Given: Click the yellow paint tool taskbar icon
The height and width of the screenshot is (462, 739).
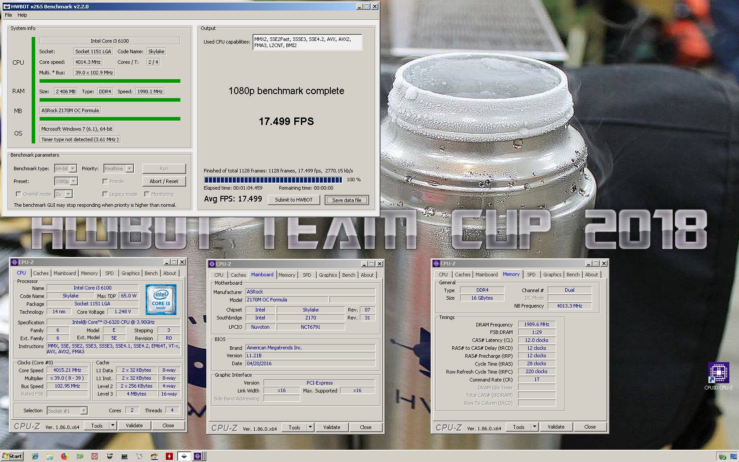Looking at the screenshot, I should [x=154, y=456].
